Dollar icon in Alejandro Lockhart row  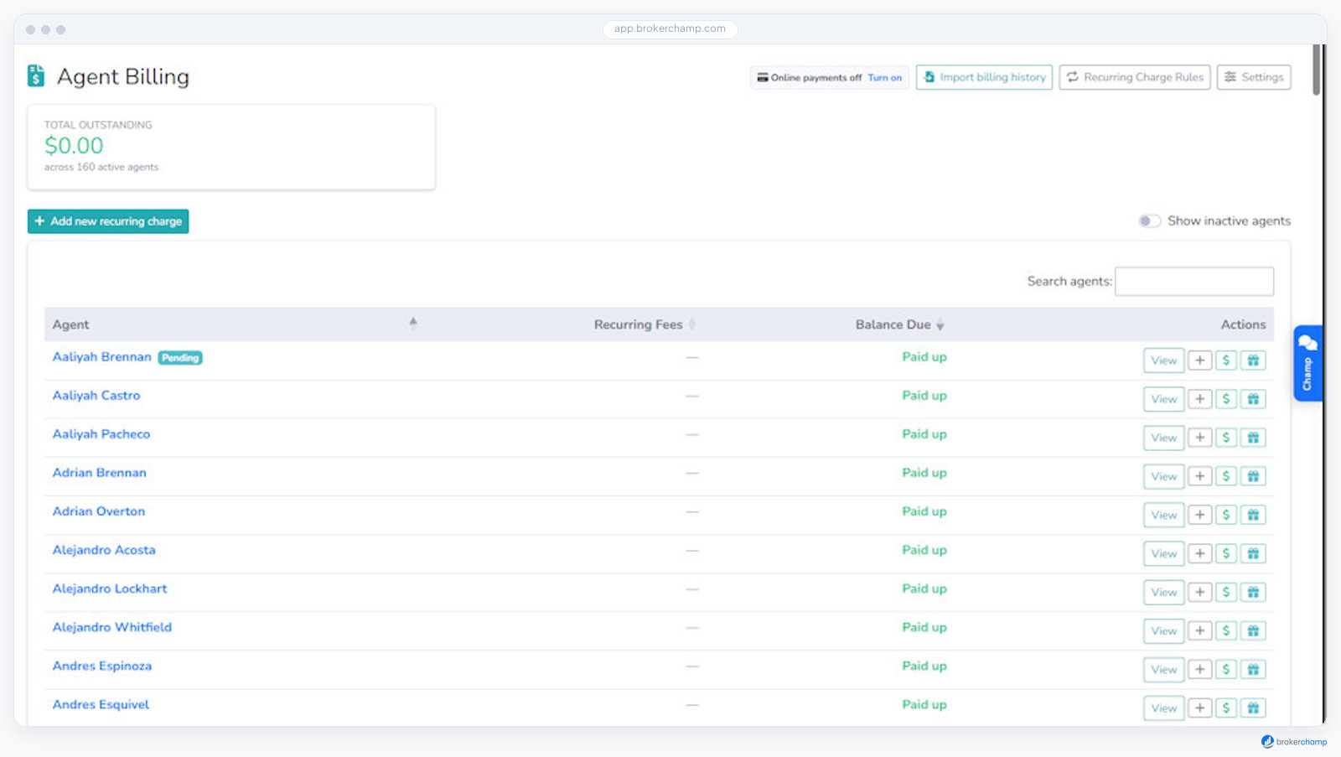[1226, 592]
